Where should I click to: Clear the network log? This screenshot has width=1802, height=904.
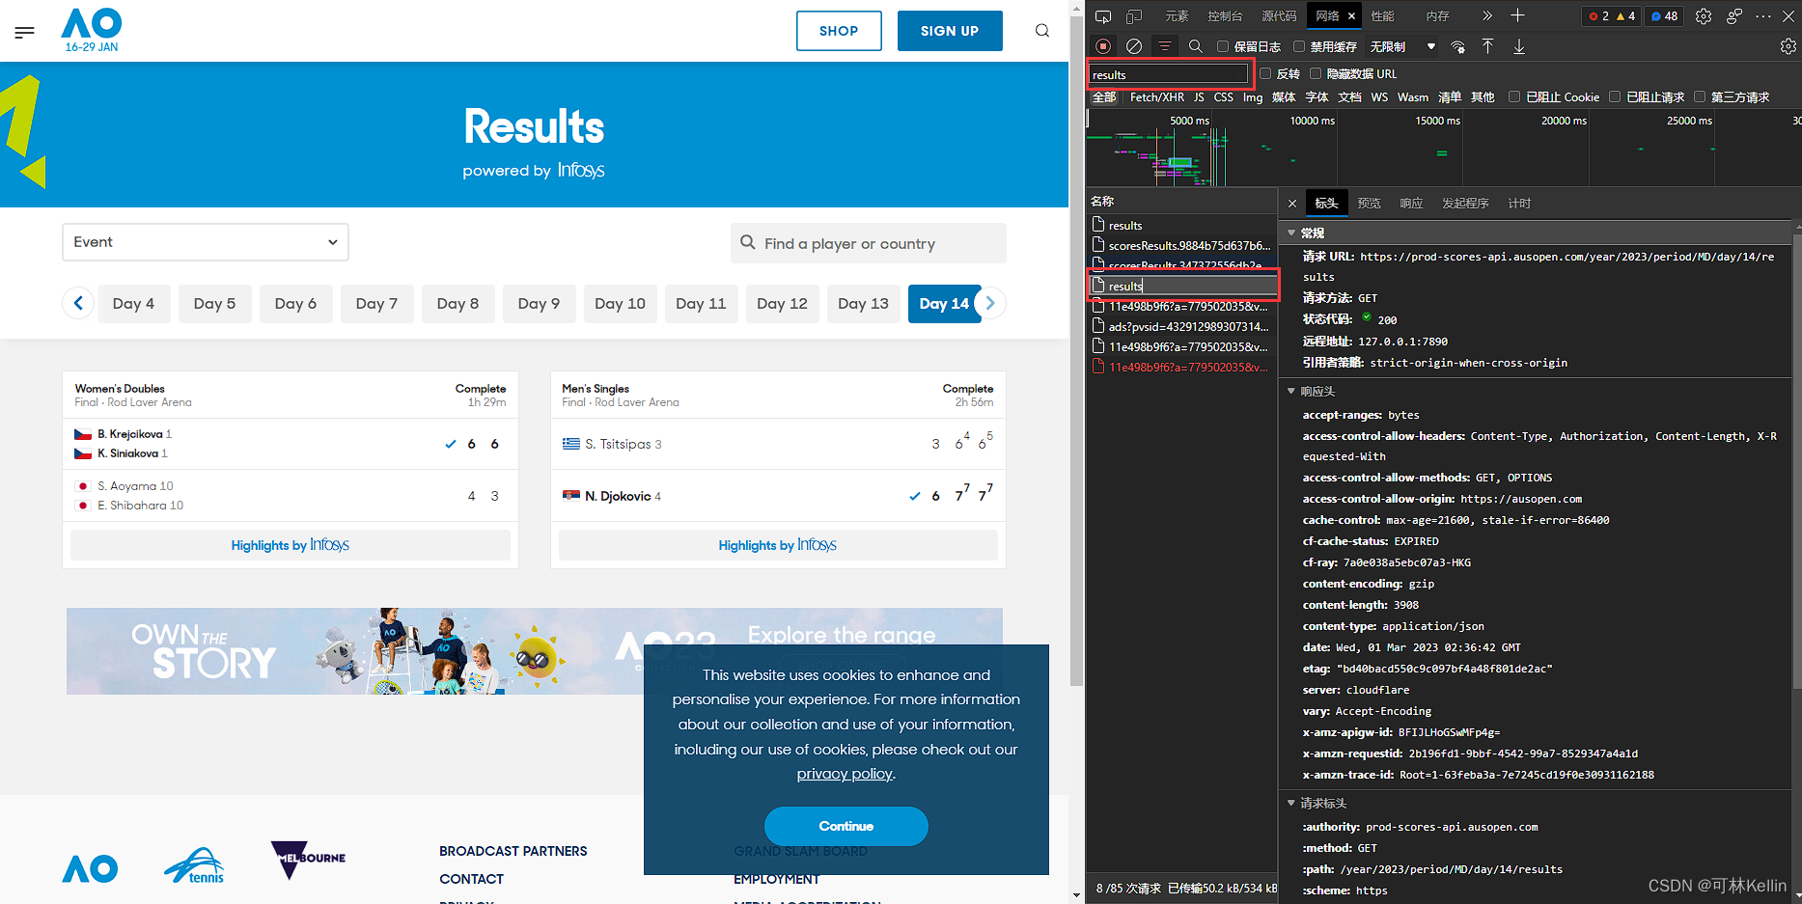1134,46
